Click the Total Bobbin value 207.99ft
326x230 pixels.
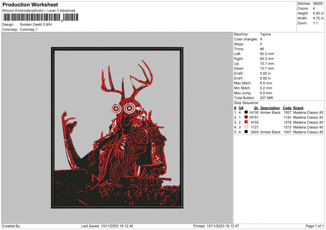click(x=269, y=98)
